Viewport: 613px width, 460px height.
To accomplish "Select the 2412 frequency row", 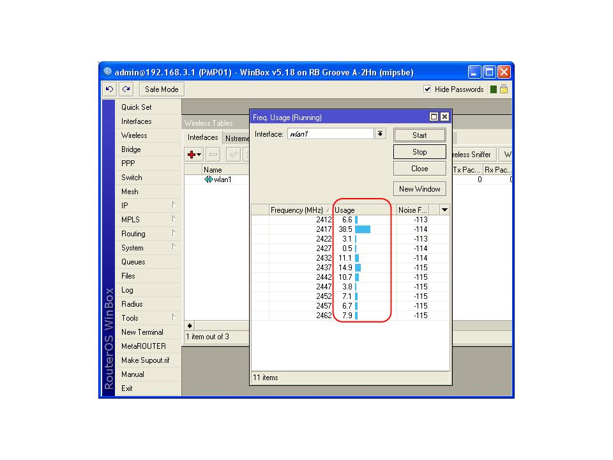I will [351, 220].
